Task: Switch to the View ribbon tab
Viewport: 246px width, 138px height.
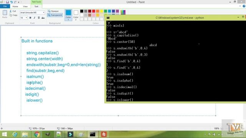Action: pyautogui.click(x=25, y=7)
